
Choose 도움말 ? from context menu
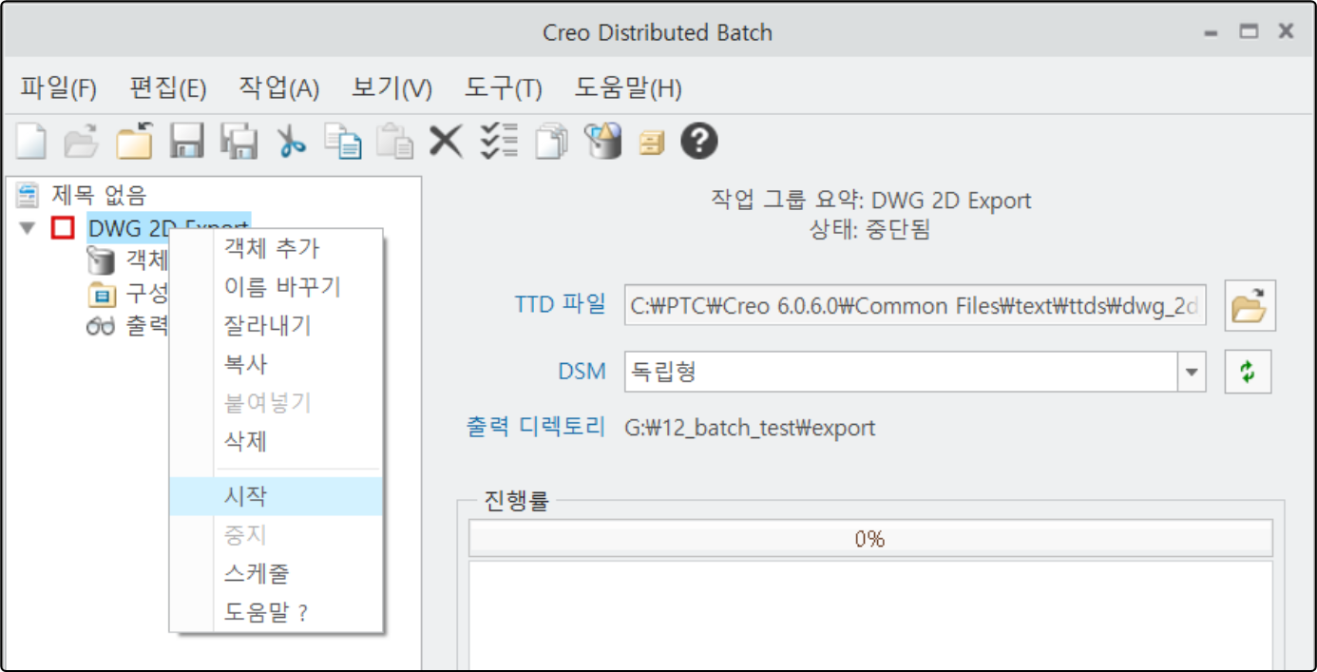click(277, 613)
